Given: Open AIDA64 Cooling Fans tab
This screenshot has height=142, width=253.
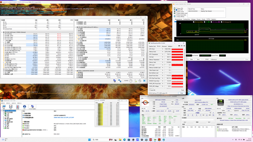Looking at the screenshot, I should 187,19.
